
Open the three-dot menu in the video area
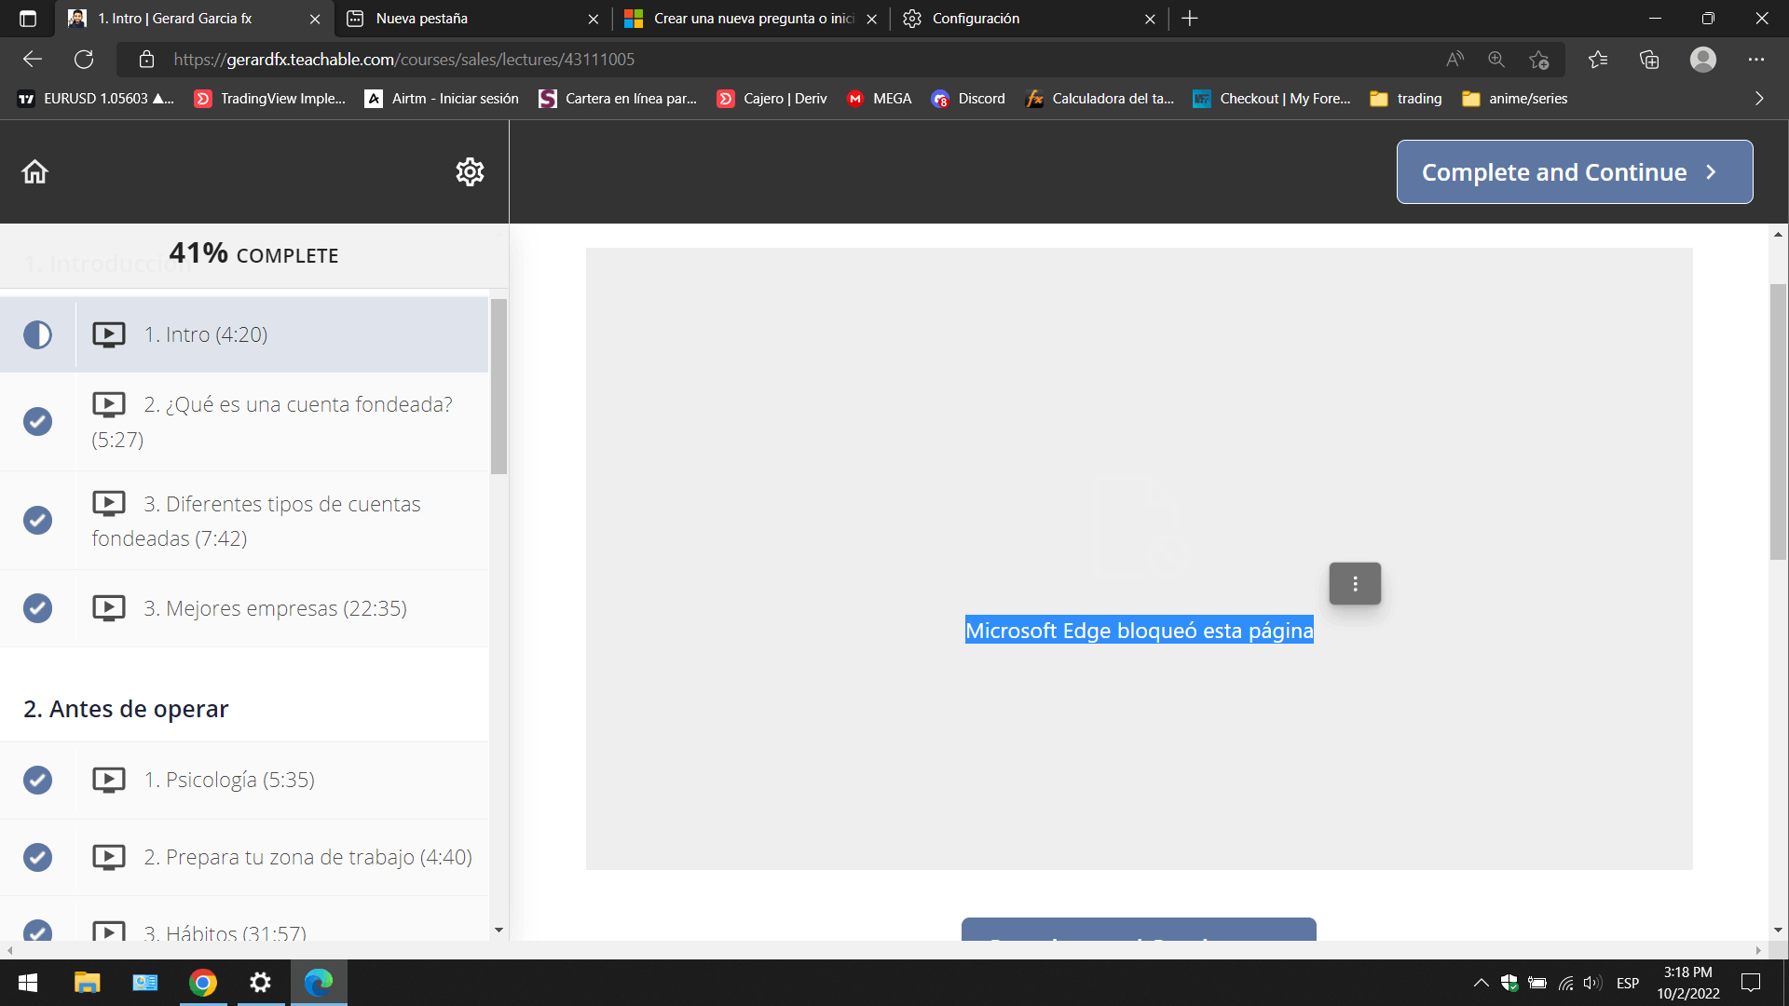(1355, 584)
